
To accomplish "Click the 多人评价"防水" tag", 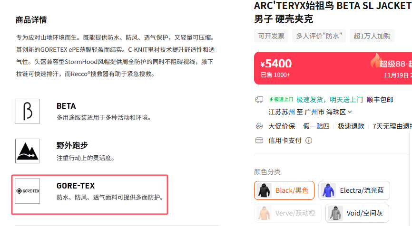I will click(319, 36).
